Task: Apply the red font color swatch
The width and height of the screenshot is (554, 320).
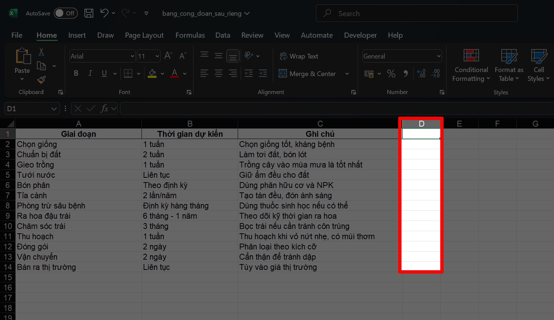Action: [175, 74]
